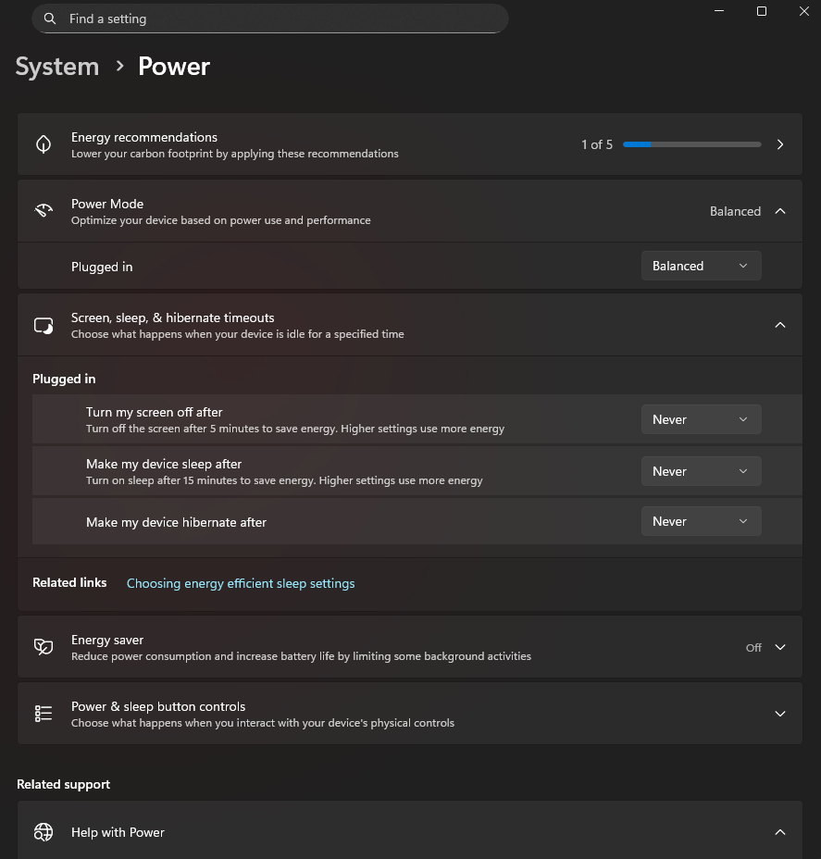This screenshot has height=859, width=821.
Task: Collapse the Help with Power section
Action: click(x=780, y=832)
